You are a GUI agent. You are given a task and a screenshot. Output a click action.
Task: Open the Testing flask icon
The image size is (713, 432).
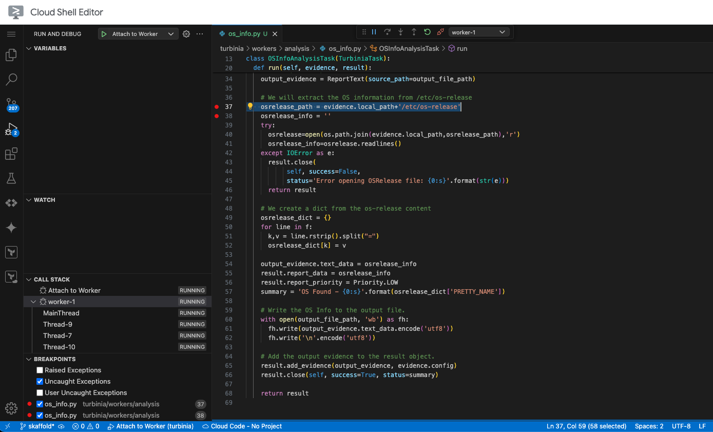pos(11,178)
